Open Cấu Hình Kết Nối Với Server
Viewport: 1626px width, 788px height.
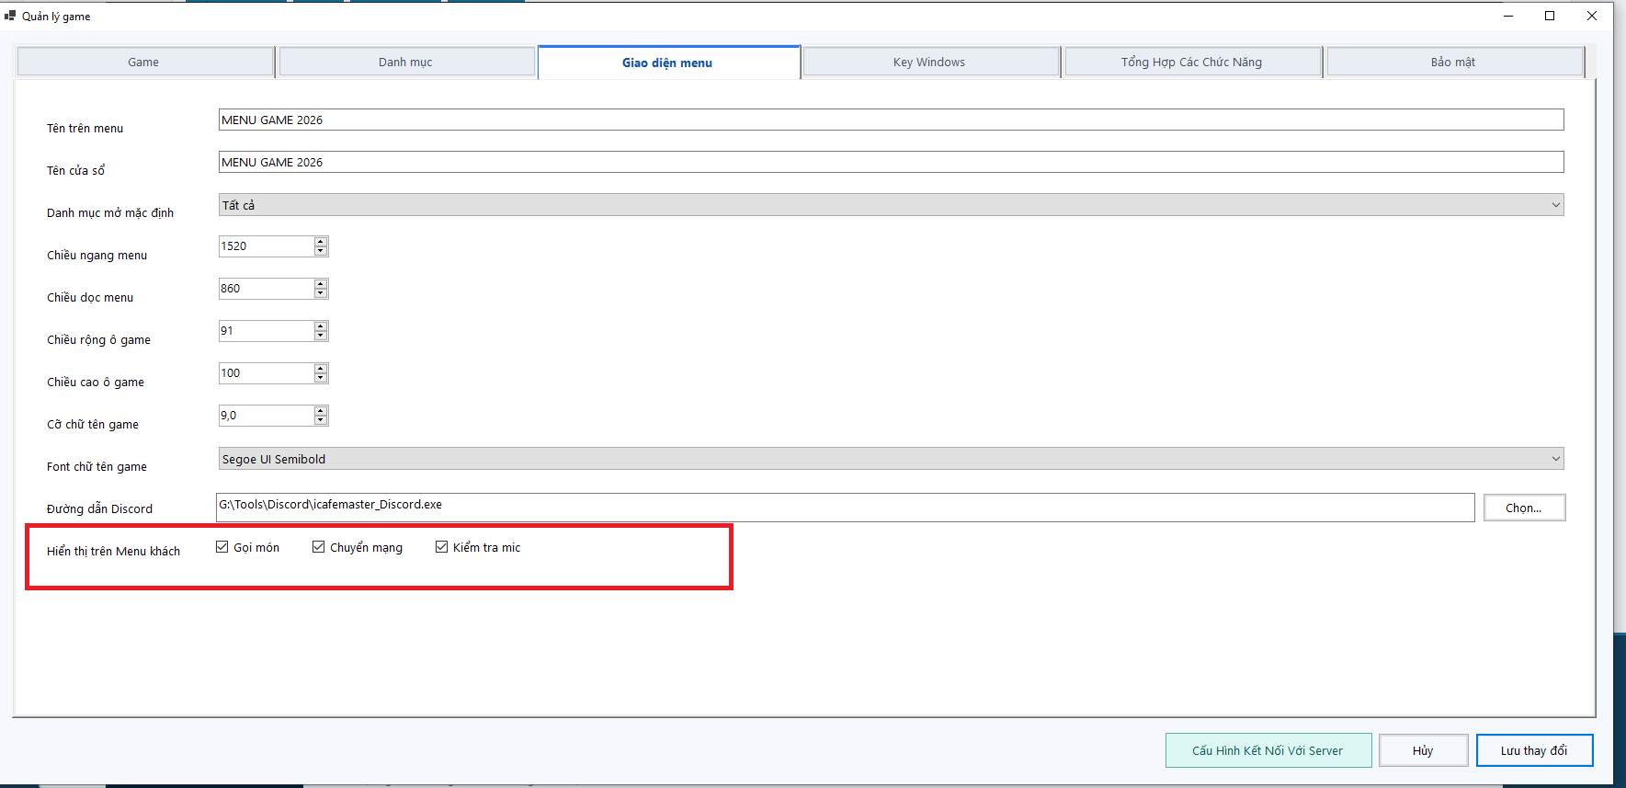(1268, 750)
